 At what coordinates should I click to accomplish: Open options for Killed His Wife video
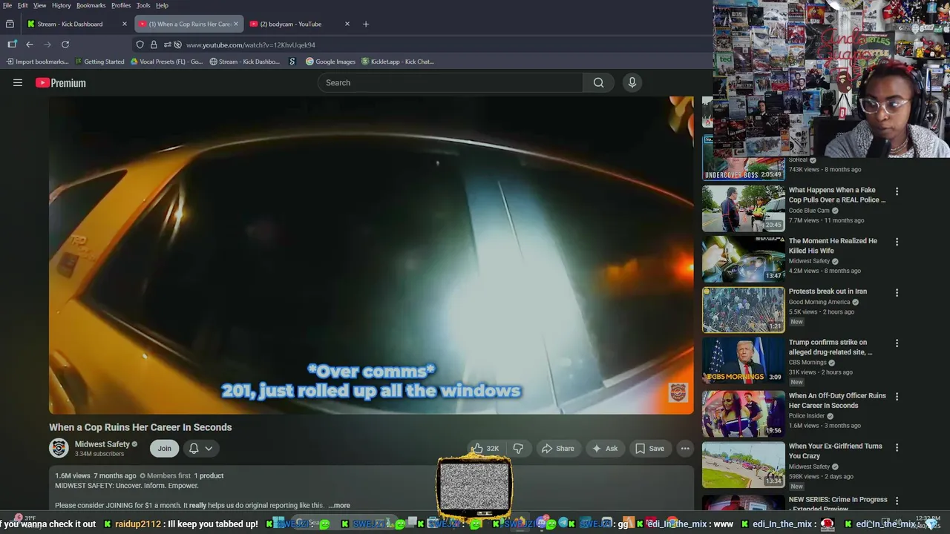click(897, 242)
